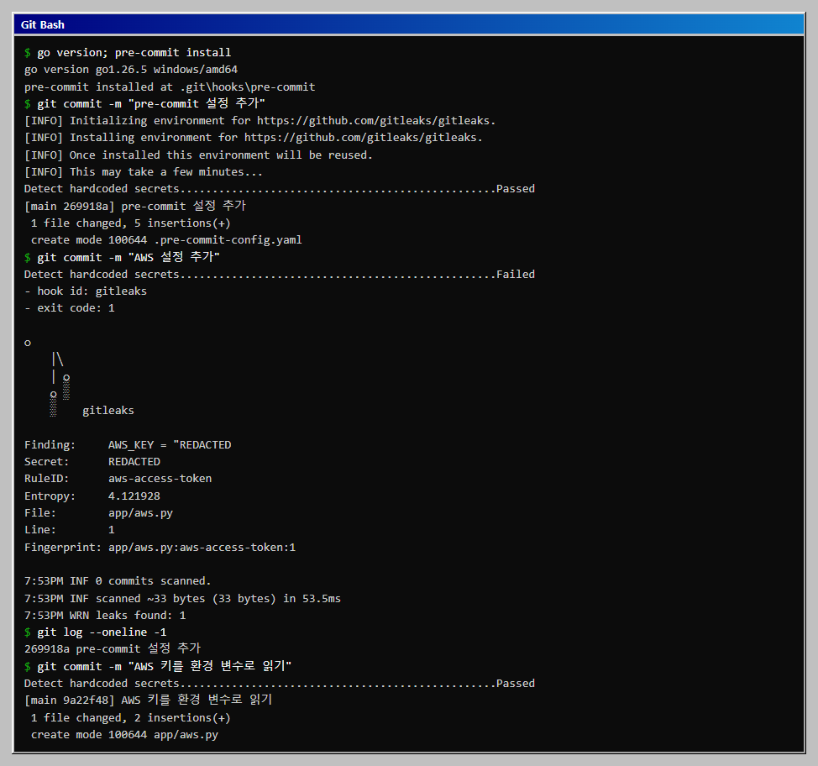Click the git commit "AWS 설정 추가" command

pos(128,257)
